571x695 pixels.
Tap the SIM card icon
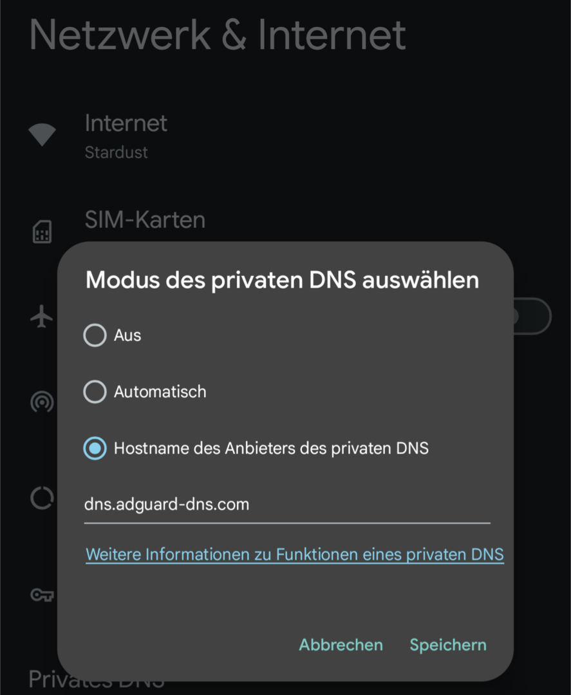[42, 232]
